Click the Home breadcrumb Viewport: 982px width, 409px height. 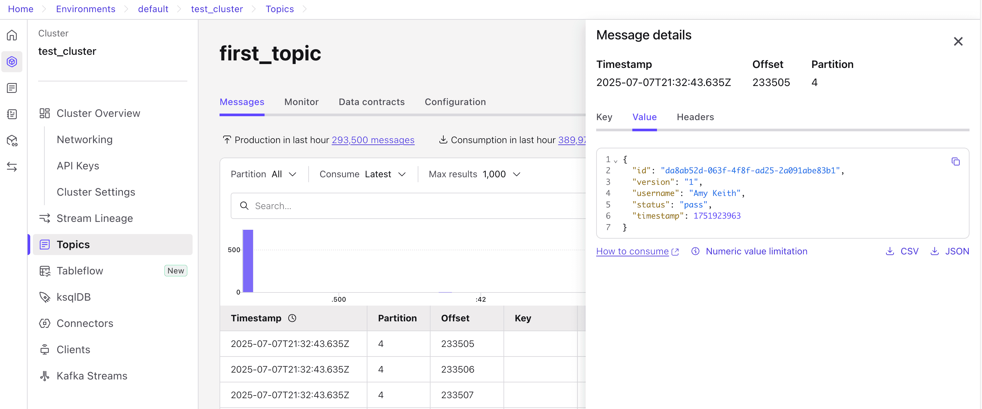click(x=21, y=9)
